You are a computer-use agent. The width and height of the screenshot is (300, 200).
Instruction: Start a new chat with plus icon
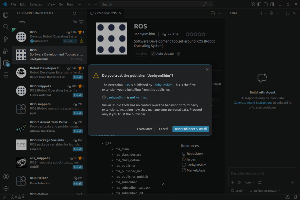click(x=261, y=13)
